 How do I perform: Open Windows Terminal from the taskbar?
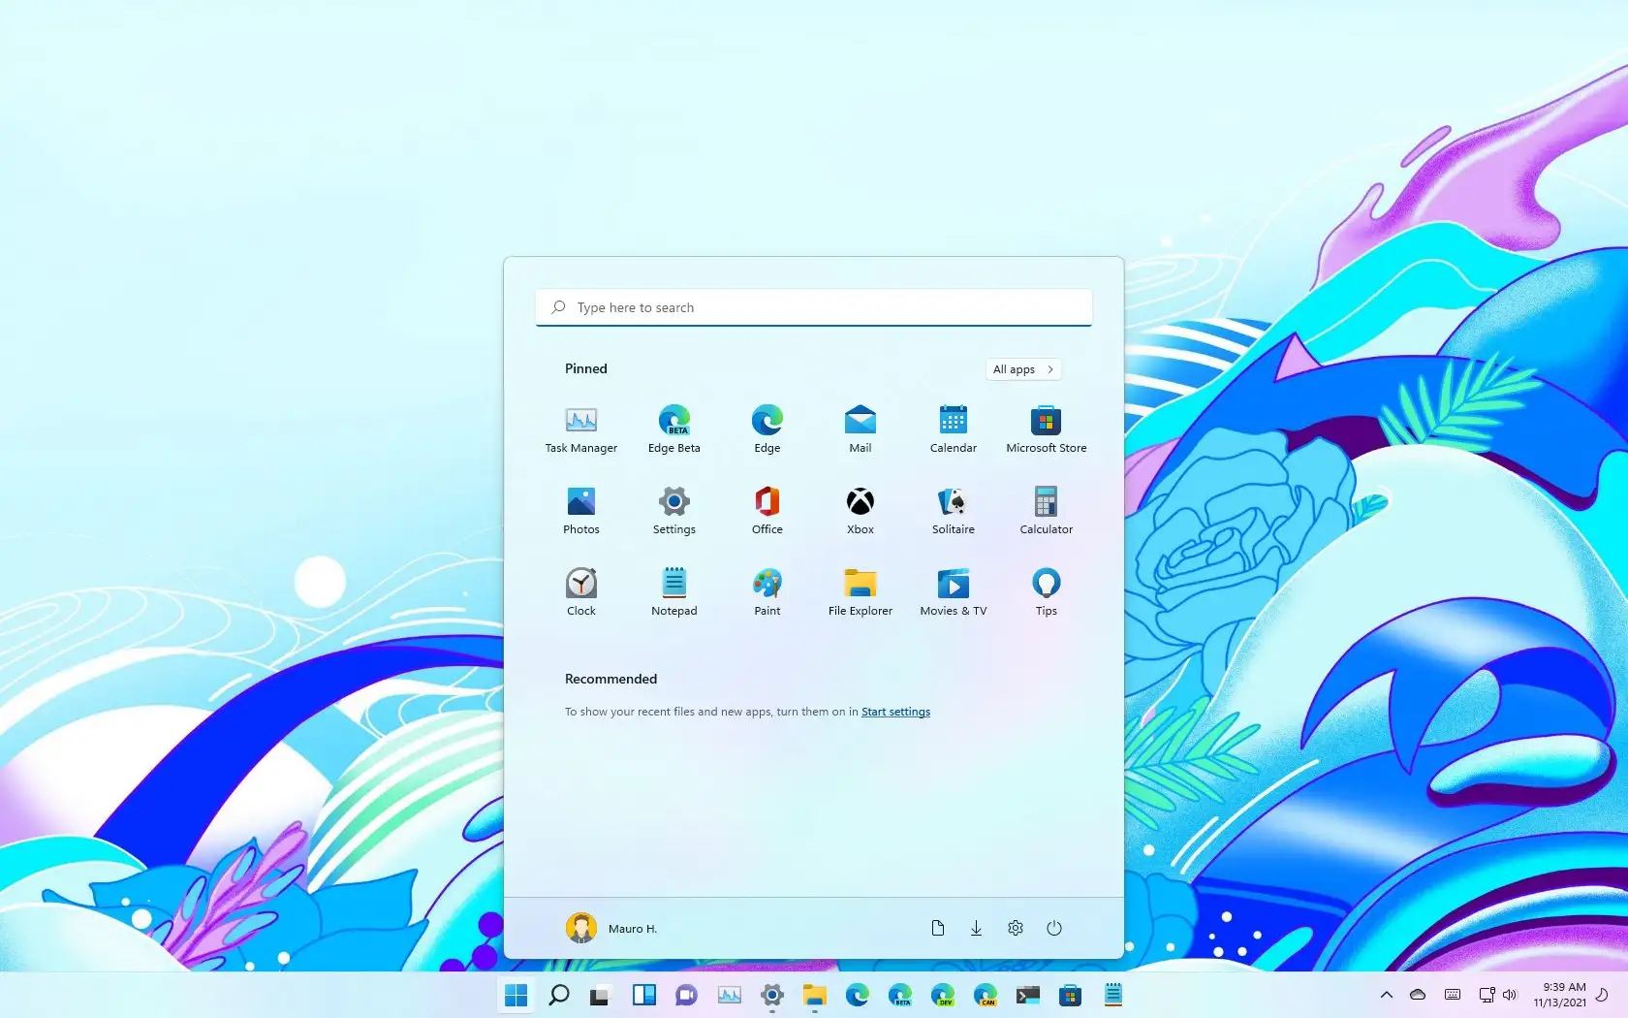click(1027, 995)
